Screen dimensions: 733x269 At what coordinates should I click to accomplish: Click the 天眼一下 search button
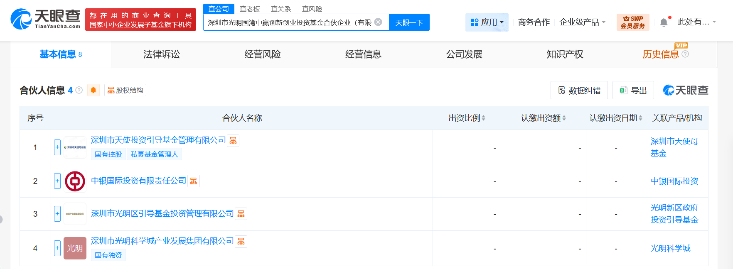pyautogui.click(x=409, y=22)
